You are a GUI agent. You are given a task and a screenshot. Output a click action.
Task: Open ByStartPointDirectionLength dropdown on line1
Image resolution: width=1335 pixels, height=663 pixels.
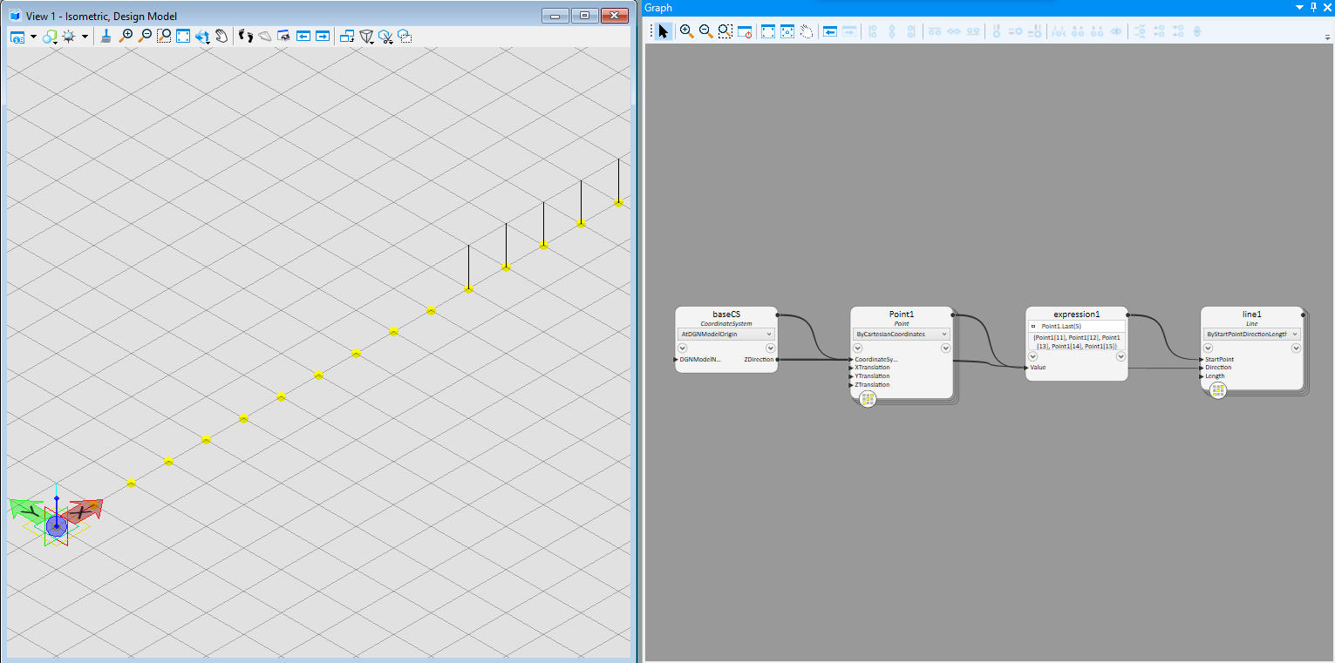pos(1251,334)
